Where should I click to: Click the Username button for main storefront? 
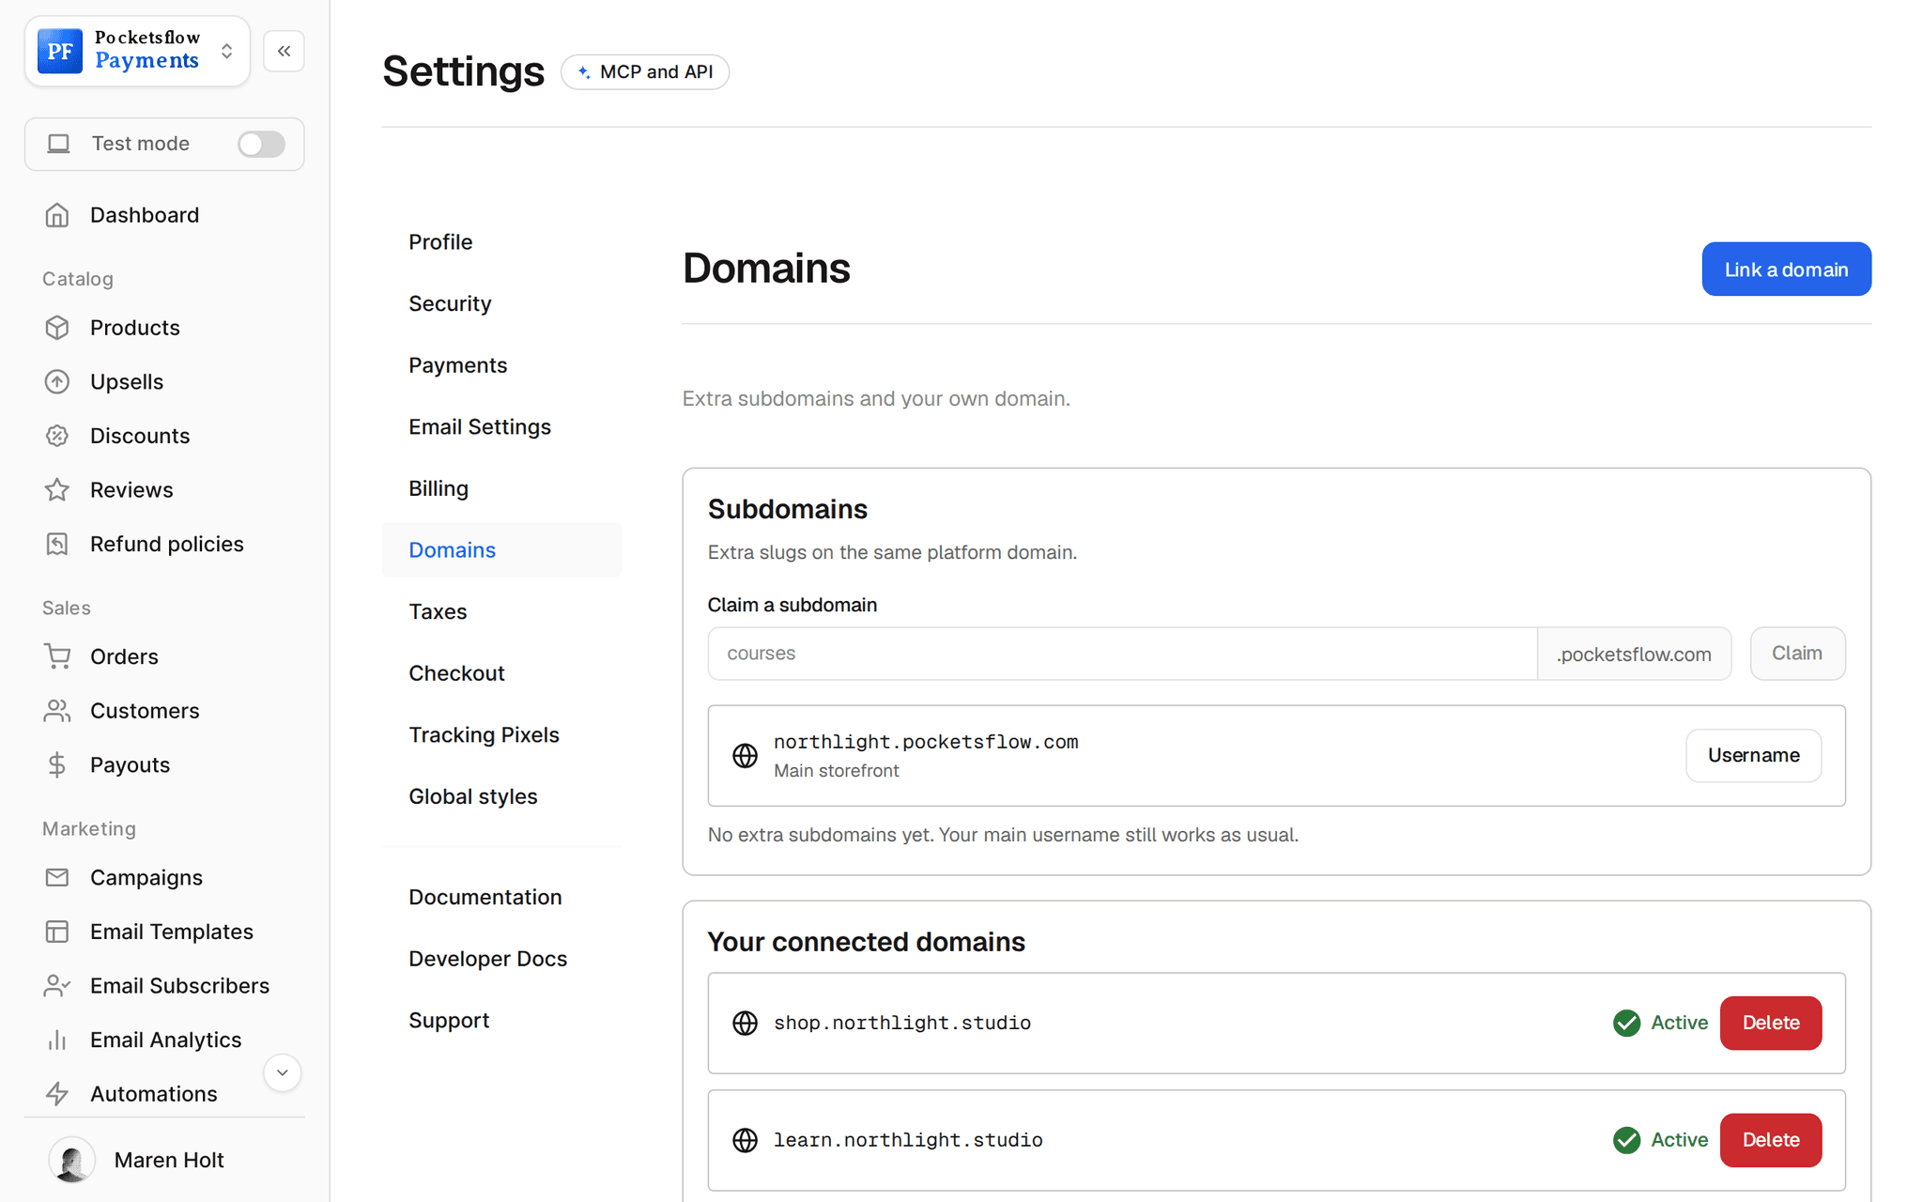click(1753, 755)
